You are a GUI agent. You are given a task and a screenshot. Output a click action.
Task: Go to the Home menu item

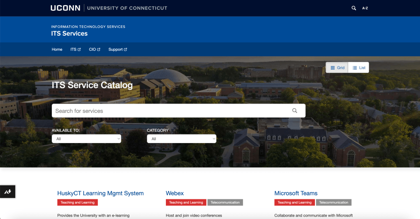tap(57, 50)
